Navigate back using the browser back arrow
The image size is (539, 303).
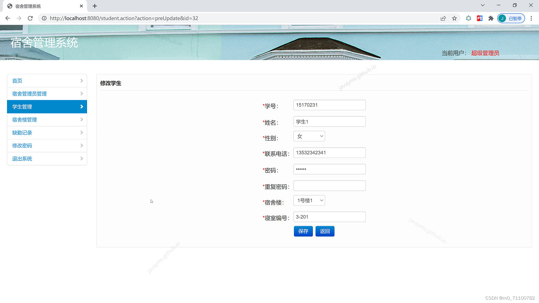coord(8,18)
